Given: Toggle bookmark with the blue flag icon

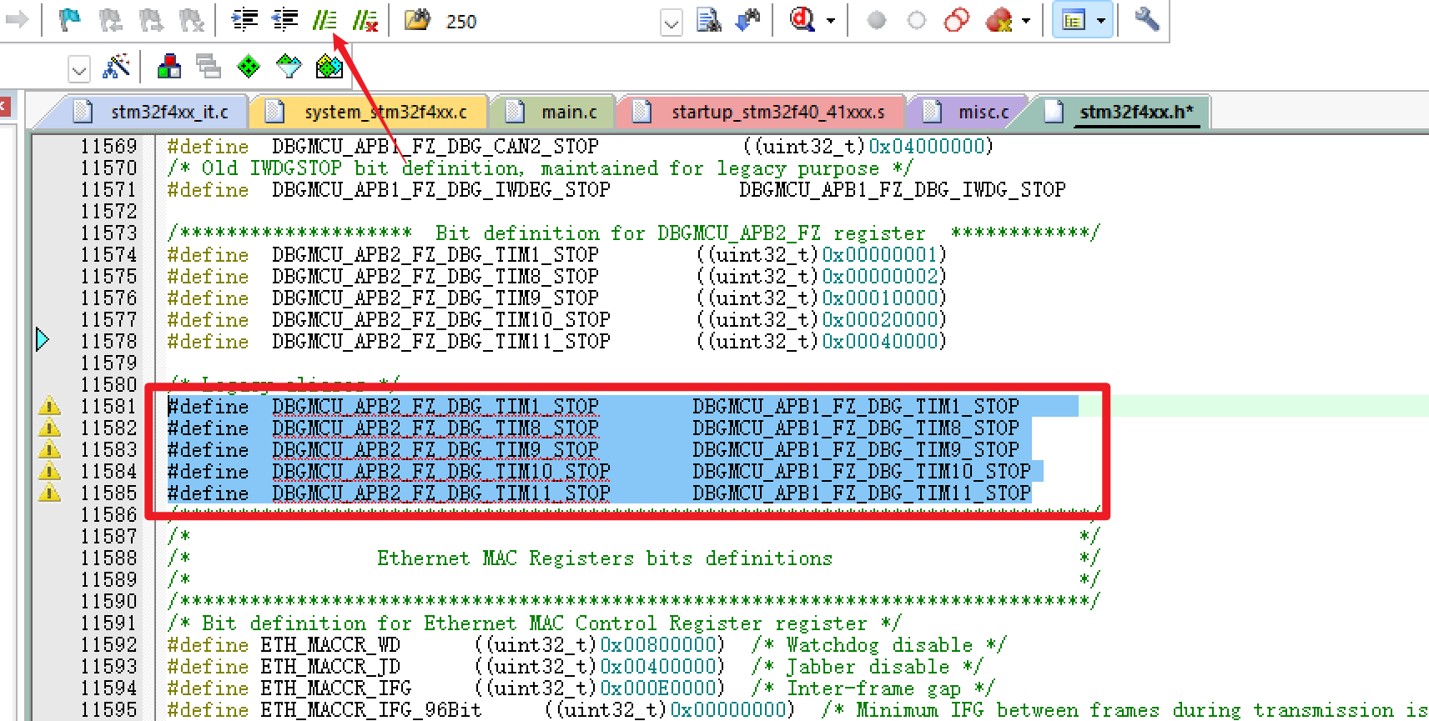Looking at the screenshot, I should point(70,19).
